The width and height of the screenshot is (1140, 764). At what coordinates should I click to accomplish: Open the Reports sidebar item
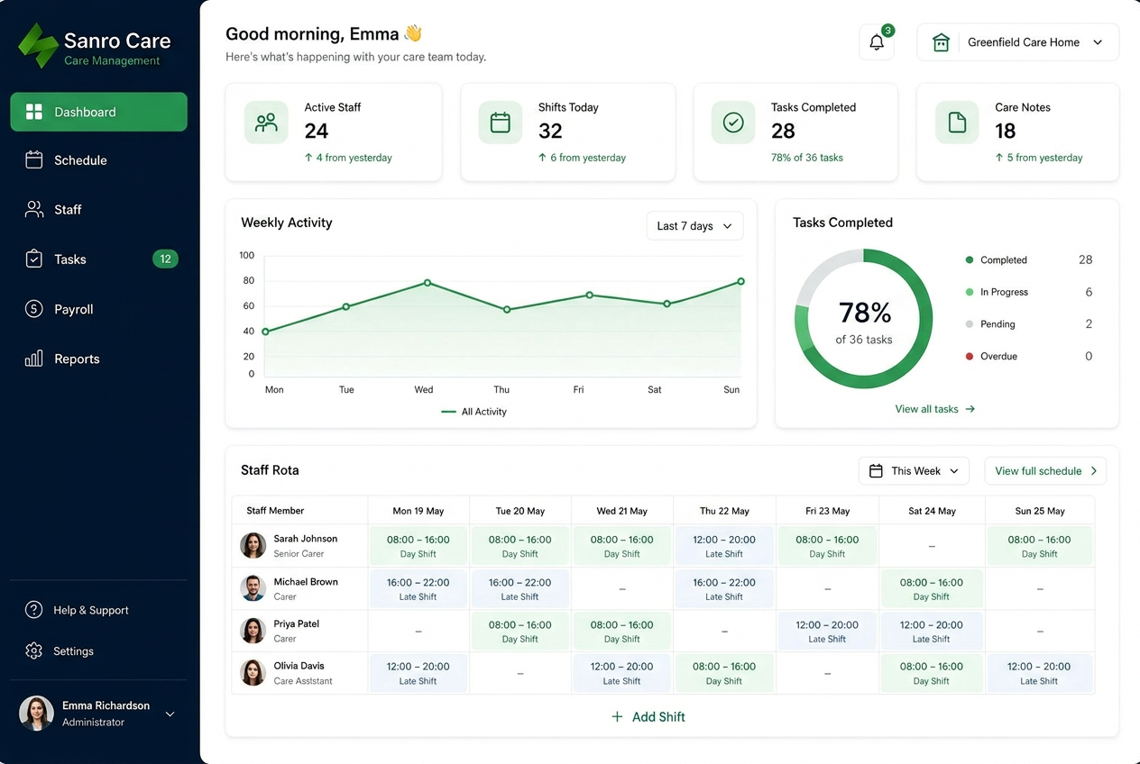(x=98, y=359)
